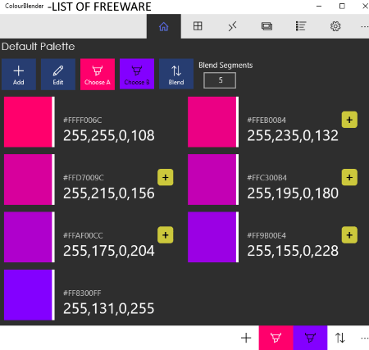Click the Blend Segments input field
This screenshot has height=350, width=369.
tap(220, 80)
